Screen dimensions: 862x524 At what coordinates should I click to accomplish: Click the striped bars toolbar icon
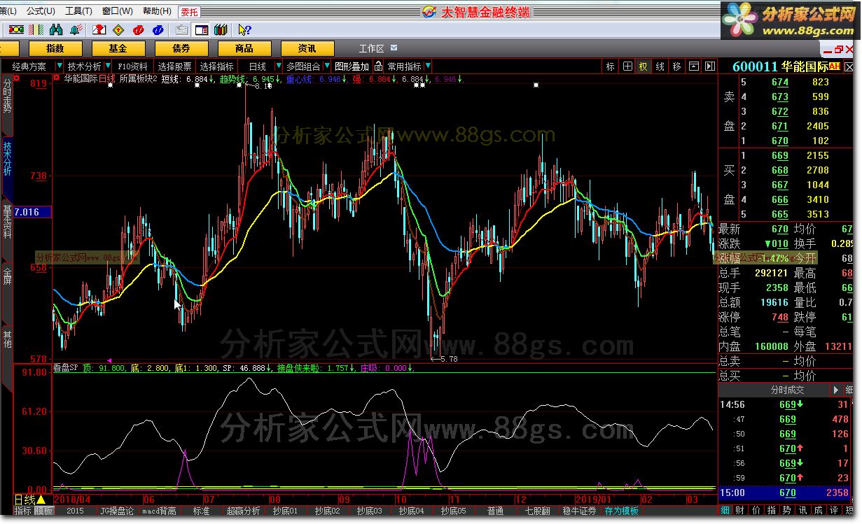tap(36, 29)
